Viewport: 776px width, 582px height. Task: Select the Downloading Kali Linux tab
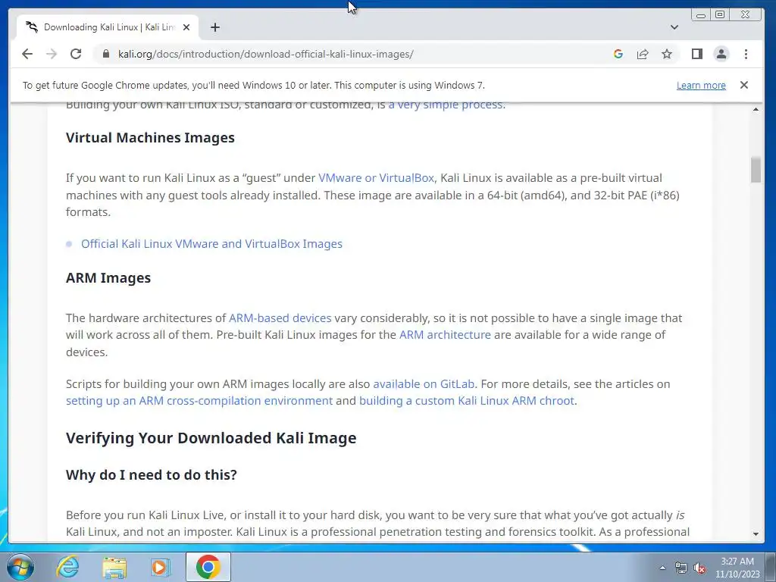click(108, 27)
